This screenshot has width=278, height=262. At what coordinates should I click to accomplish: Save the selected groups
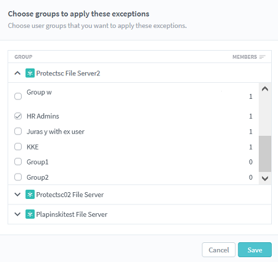255,250
